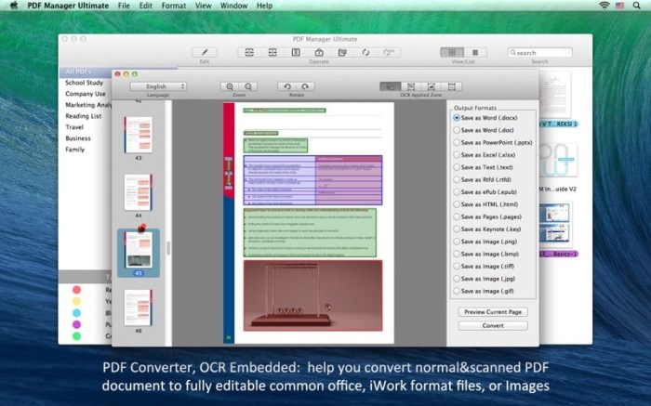Select Save as Rtfd (.rtfd) output
This screenshot has height=406, width=651.
pos(483,179)
